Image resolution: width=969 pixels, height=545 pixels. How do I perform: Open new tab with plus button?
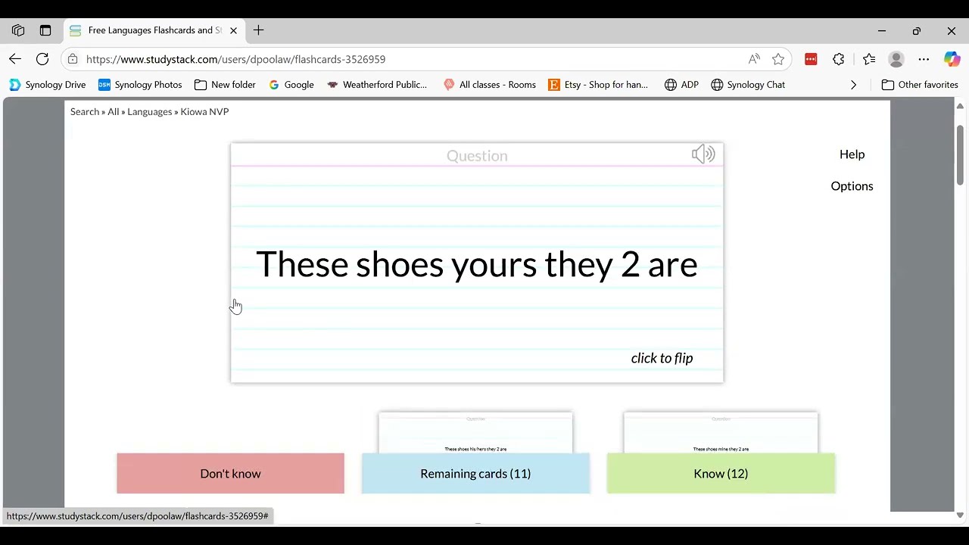coord(259,30)
